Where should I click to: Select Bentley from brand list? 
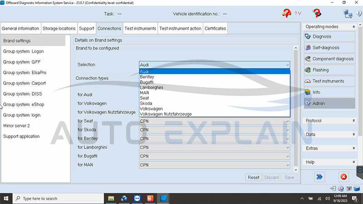(x=214, y=77)
